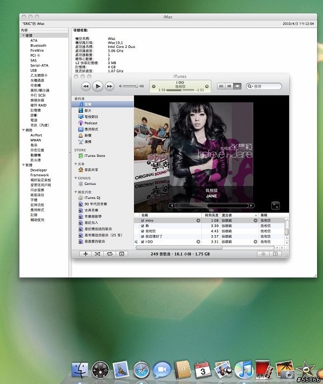Collapse the Network group in iMac profiler

pyautogui.click(x=24, y=130)
